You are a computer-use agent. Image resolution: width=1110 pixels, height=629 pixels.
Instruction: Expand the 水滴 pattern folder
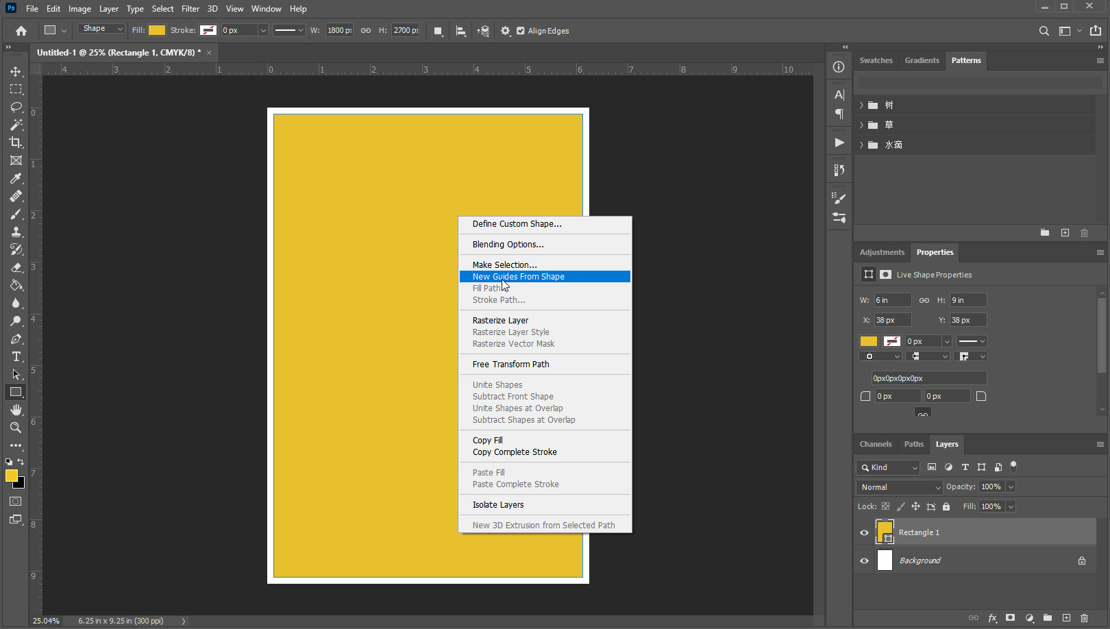(x=861, y=145)
